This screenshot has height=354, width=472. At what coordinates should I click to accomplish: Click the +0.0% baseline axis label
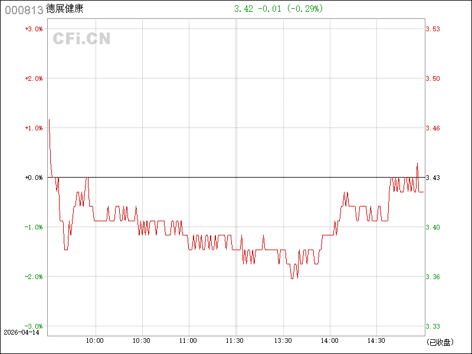pyautogui.click(x=34, y=178)
